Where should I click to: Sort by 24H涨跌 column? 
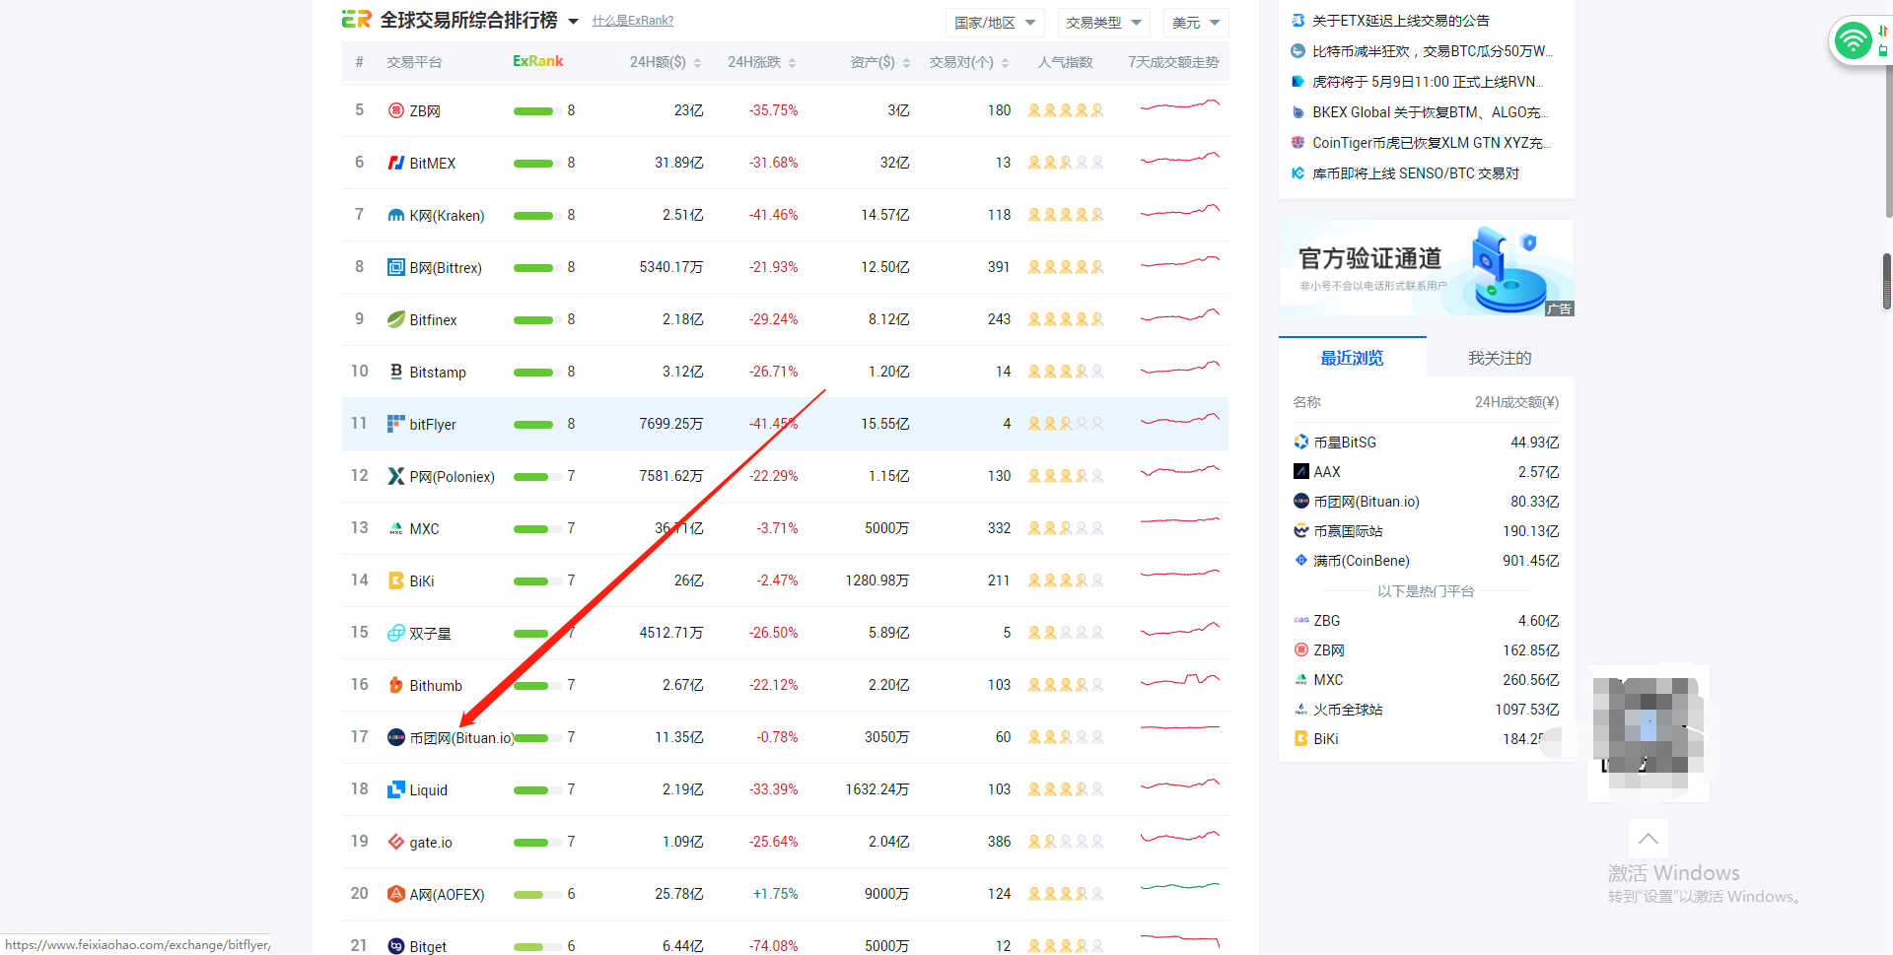(x=762, y=62)
